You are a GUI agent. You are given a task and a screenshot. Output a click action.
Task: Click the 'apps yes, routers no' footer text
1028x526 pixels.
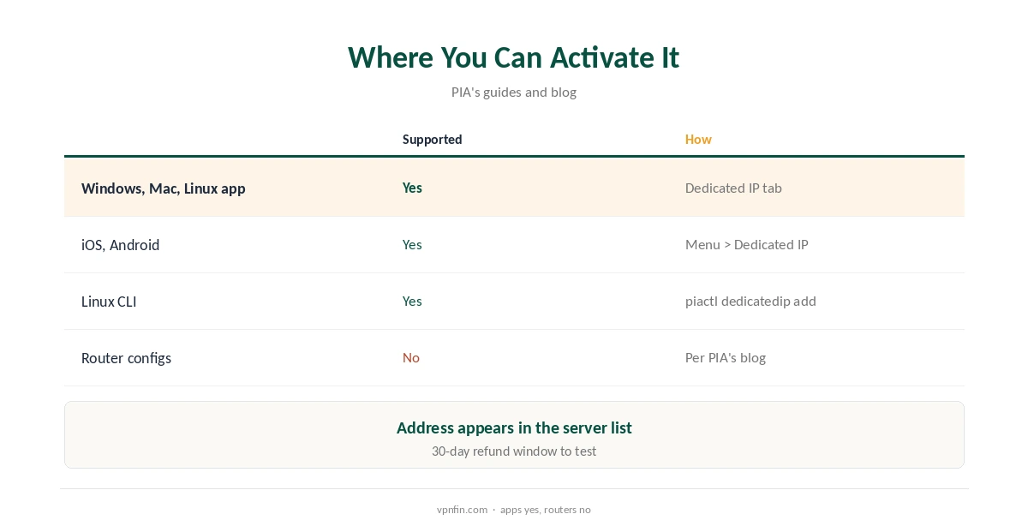[x=546, y=510]
